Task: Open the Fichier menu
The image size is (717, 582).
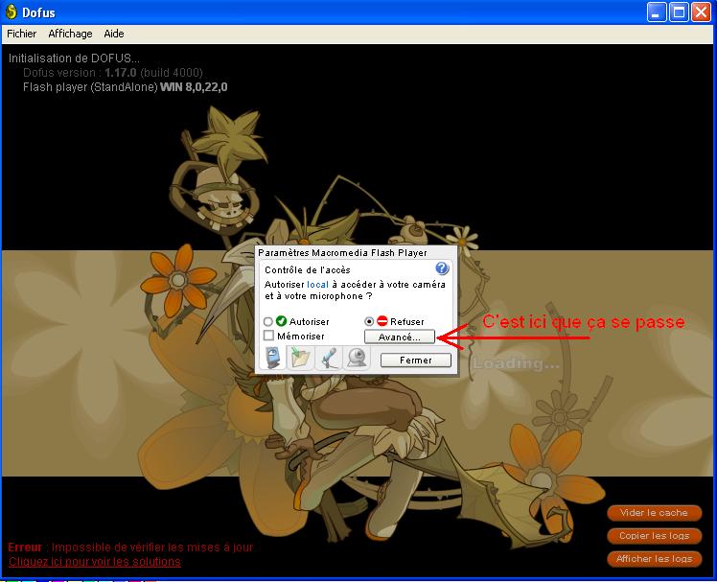Action: click(21, 34)
